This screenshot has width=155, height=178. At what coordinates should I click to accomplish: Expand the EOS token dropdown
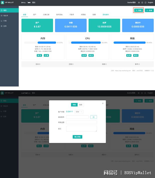point(79,112)
